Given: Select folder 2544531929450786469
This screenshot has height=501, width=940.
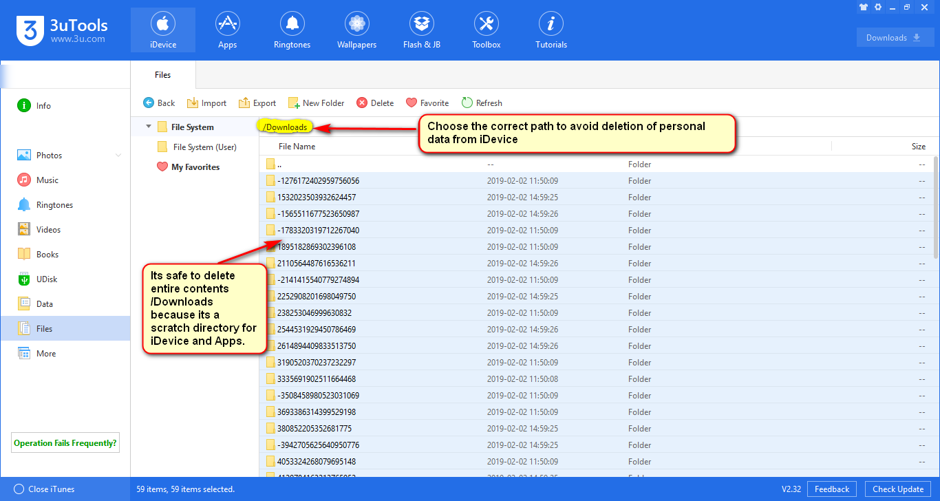Looking at the screenshot, I should [596, 330].
